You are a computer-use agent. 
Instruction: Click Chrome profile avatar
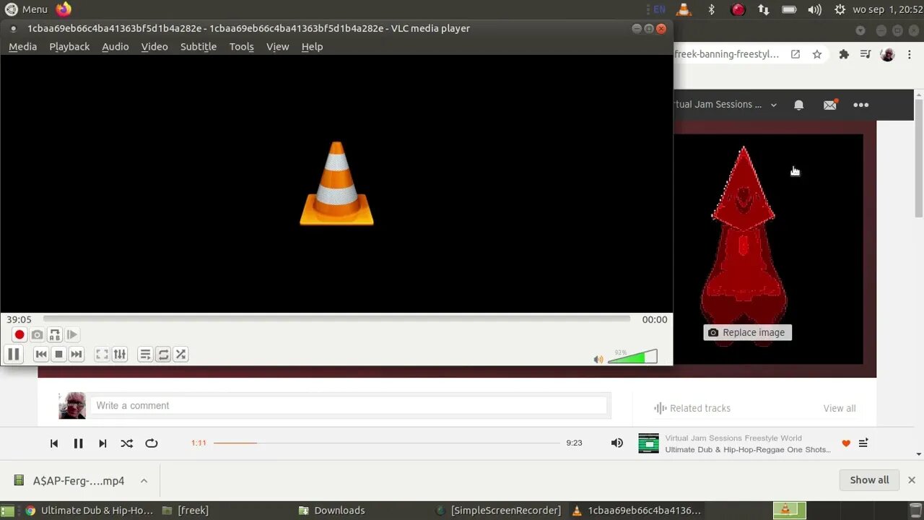point(888,54)
